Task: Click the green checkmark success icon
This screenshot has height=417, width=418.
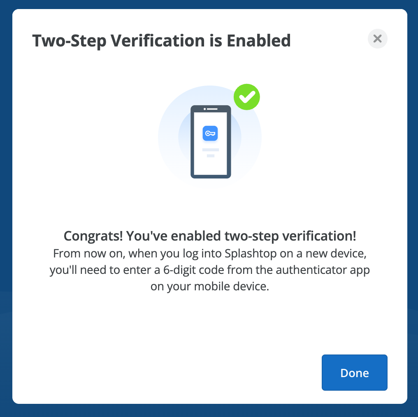Action: (x=247, y=97)
